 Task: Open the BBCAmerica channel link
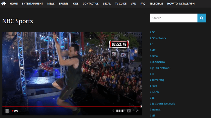point(157,62)
